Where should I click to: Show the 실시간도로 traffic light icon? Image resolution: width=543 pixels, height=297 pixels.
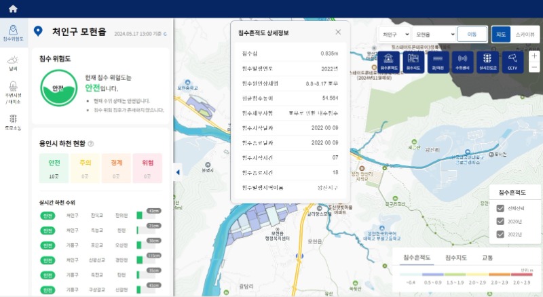pos(487,62)
